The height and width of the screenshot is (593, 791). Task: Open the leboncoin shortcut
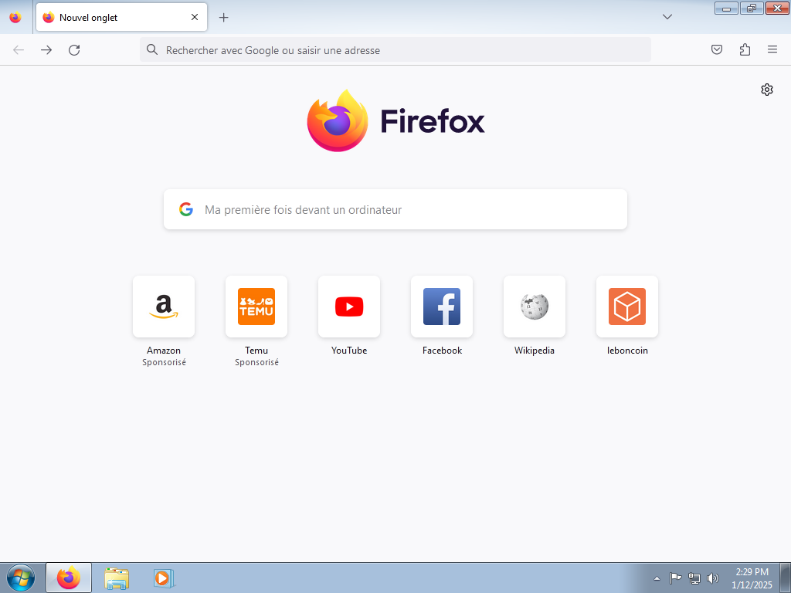(626, 307)
